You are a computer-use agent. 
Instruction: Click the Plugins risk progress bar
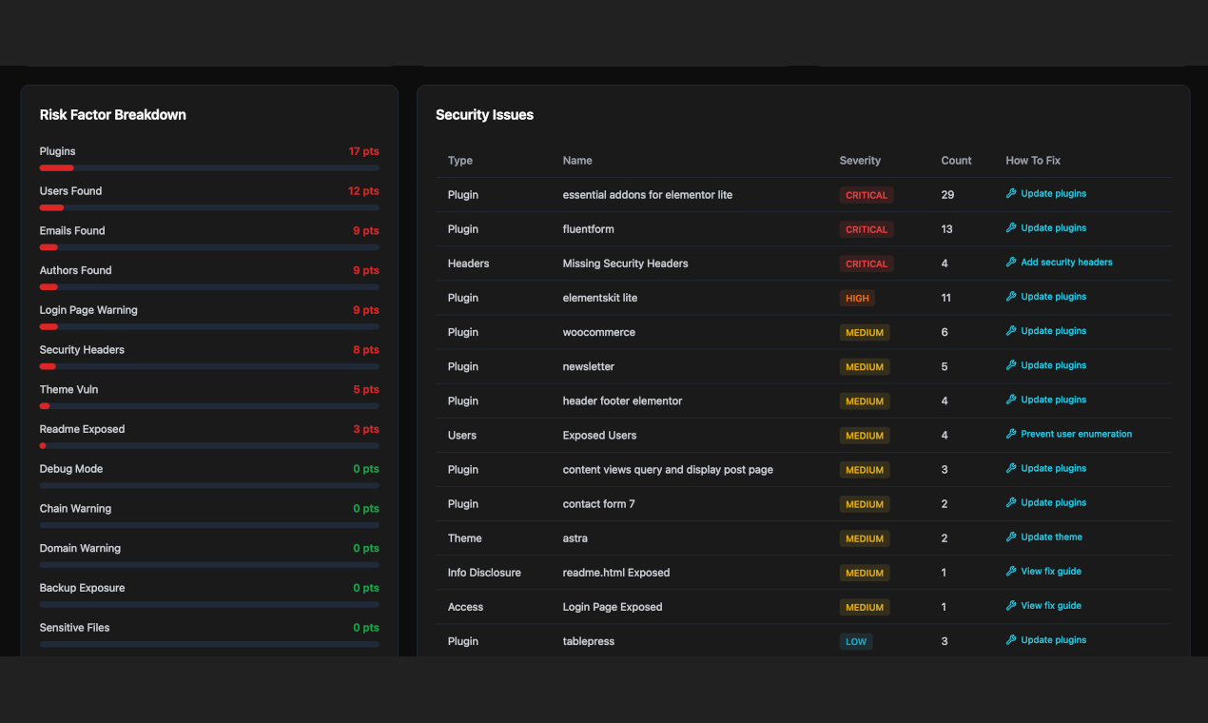point(208,167)
